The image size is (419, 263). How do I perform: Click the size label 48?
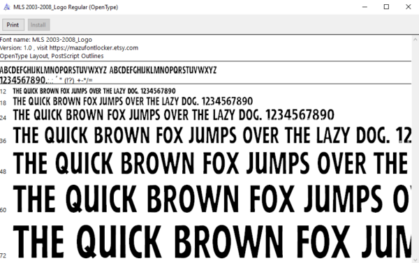tap(3, 172)
